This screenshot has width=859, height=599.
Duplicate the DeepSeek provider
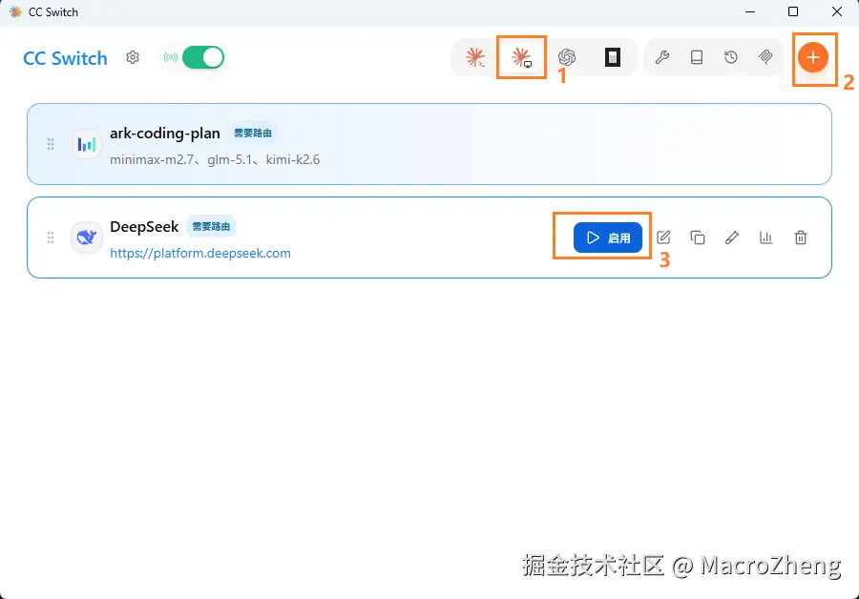point(698,238)
